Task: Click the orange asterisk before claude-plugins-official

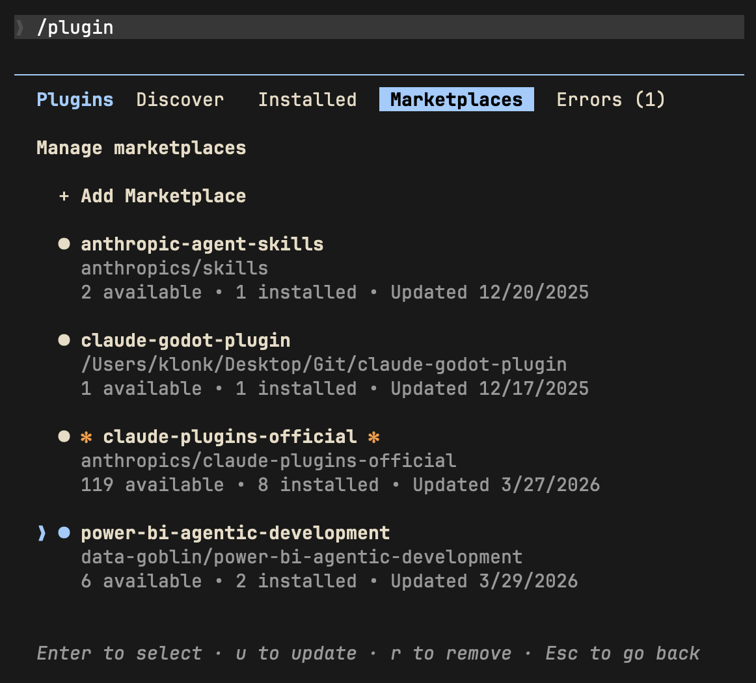Action: (87, 437)
